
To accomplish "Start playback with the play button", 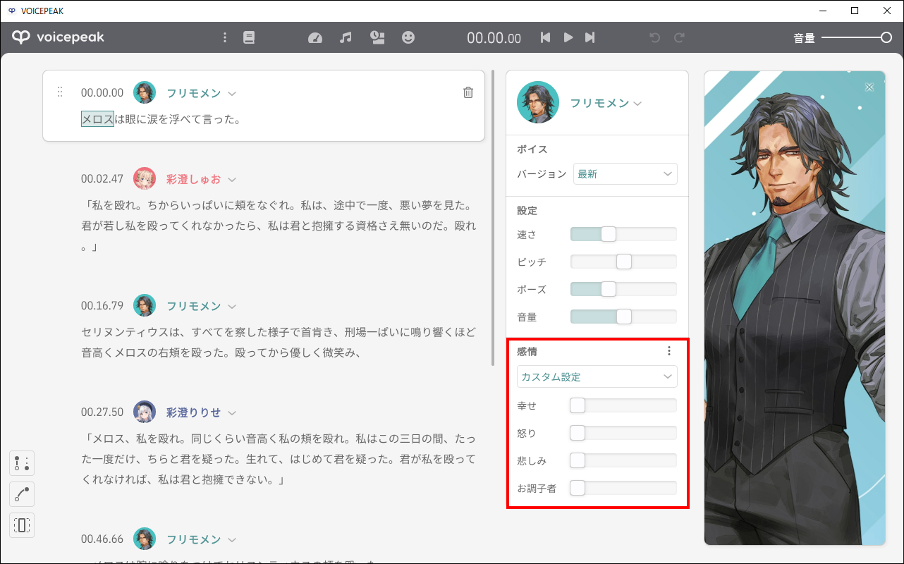I will click(568, 37).
